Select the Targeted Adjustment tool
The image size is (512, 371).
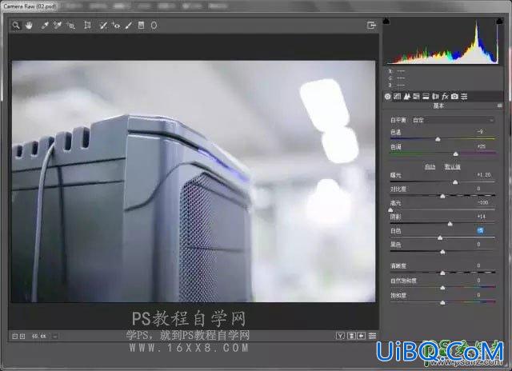click(71, 26)
